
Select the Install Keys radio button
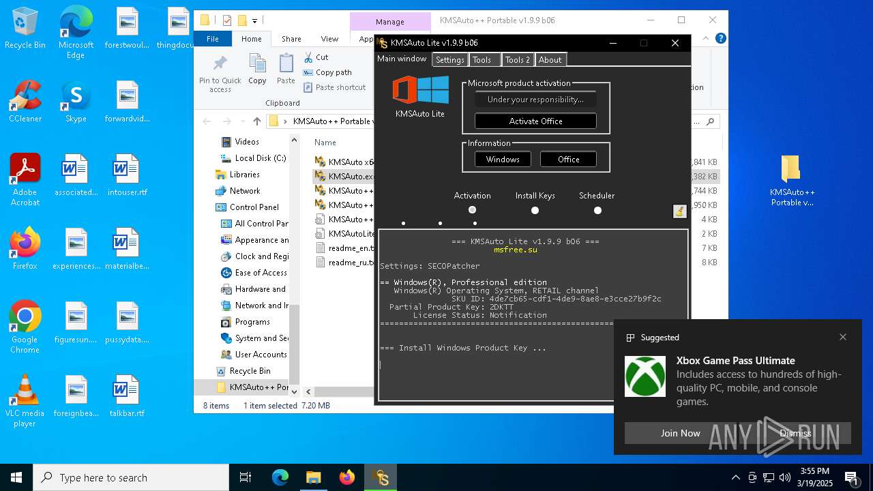tap(535, 210)
